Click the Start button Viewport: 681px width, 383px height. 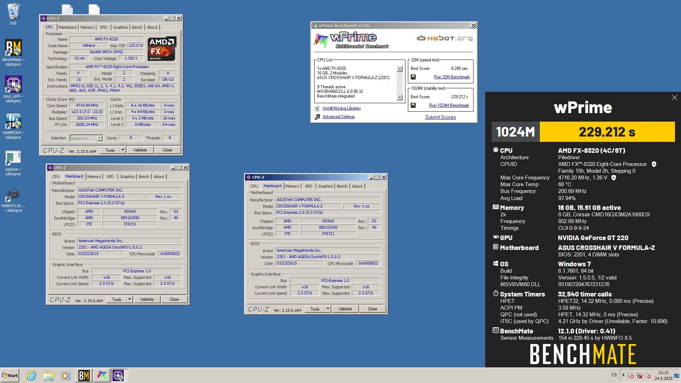10,375
